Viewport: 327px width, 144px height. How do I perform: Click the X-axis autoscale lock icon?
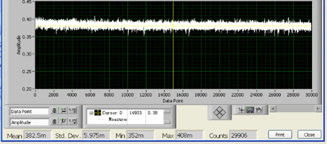pos(54,111)
